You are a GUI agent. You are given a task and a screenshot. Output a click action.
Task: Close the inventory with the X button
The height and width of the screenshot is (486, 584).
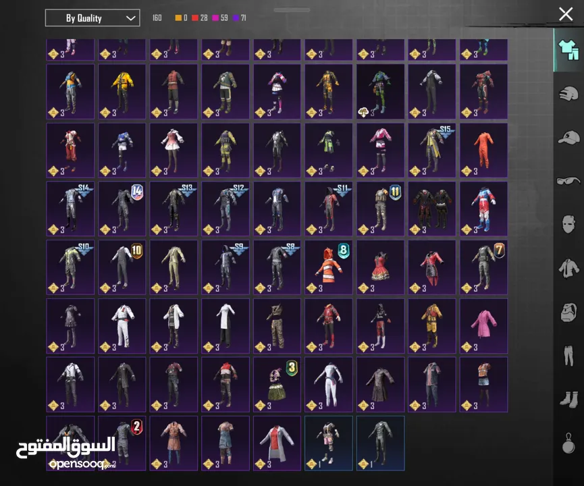point(566,14)
